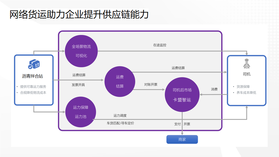Click the 对账开票 label
Image resolution: width=279 pixels, height=157 pixels.
(x=151, y=85)
